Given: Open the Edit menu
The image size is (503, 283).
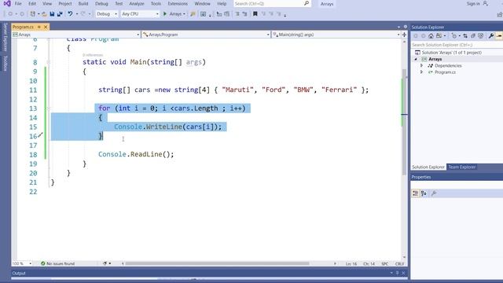Looking at the screenshot, I should [x=32, y=3].
